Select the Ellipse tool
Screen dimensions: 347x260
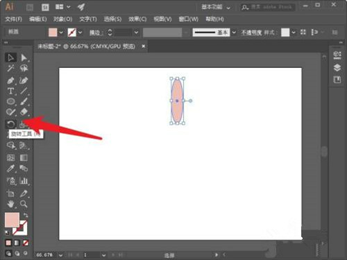tap(10, 101)
